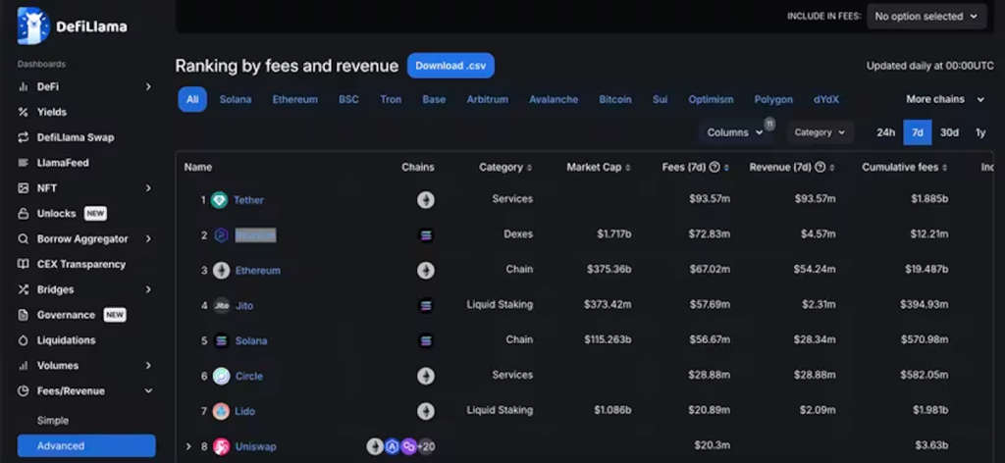
Task: Click the DefiLlama logo icon
Action: tap(33, 26)
